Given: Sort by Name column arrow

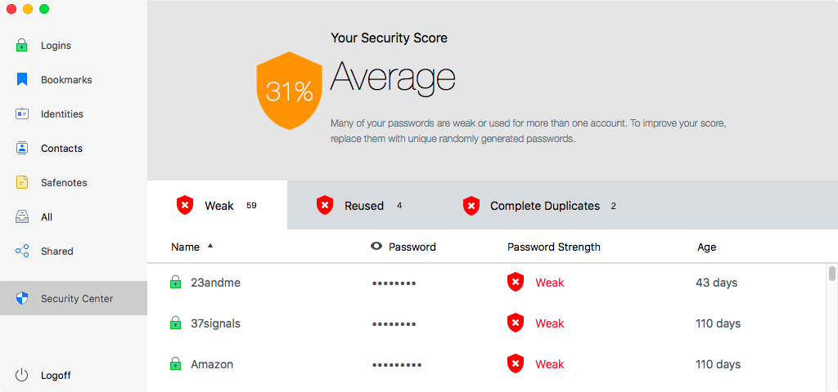Looking at the screenshot, I should click(210, 246).
